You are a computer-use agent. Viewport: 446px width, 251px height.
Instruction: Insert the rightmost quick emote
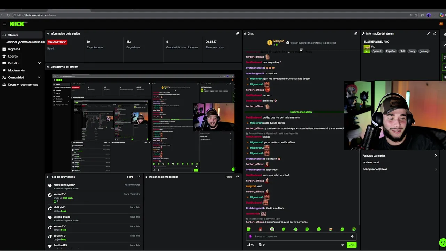[354, 229]
